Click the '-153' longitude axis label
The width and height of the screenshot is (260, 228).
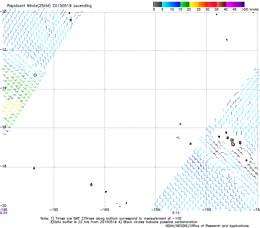pos(207,210)
